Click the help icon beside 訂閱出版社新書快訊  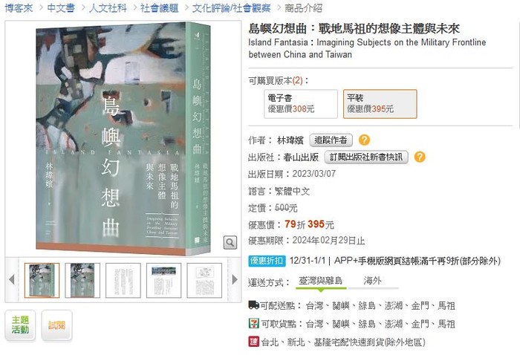tap(420, 157)
